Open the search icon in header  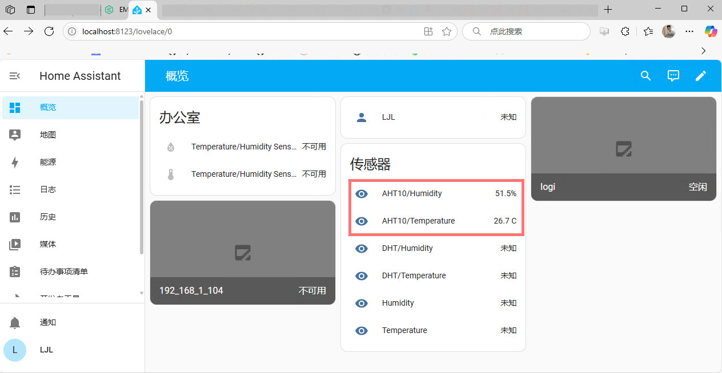point(645,76)
